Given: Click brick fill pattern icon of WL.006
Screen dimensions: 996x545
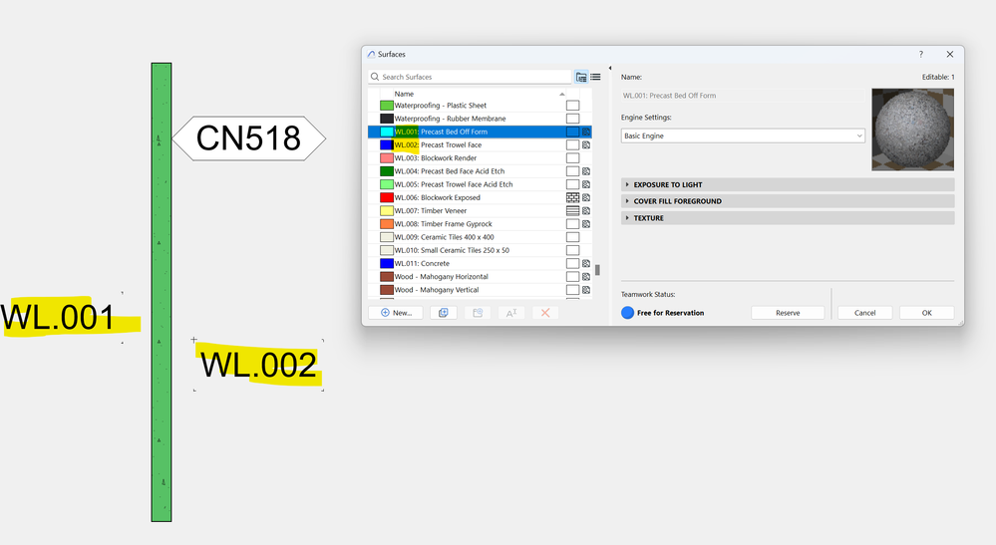Looking at the screenshot, I should point(573,198).
